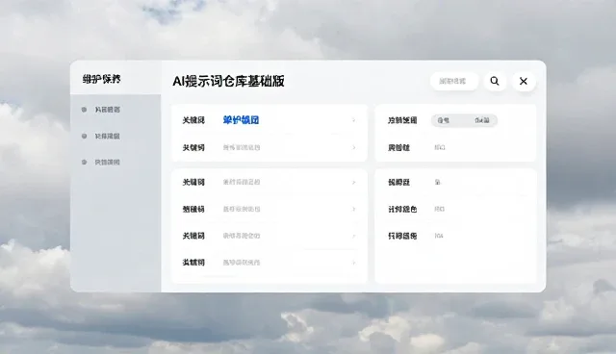Image resolution: width=616 pixels, height=354 pixels.
Task: Click the title AI提示词仓库基础版
Action: (228, 81)
